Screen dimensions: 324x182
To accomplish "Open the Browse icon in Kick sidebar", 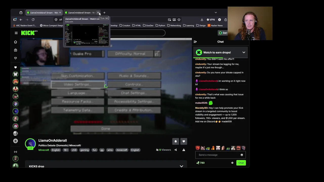I will 15,50.
